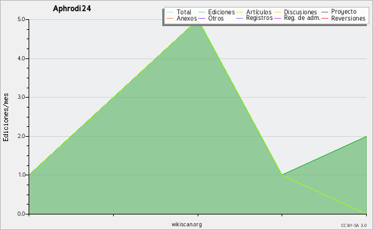Click the Proyecto legend color line

click(325, 12)
